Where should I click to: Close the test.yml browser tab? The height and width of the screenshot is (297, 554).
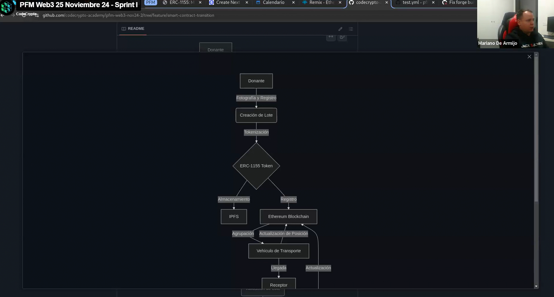click(x=433, y=2)
